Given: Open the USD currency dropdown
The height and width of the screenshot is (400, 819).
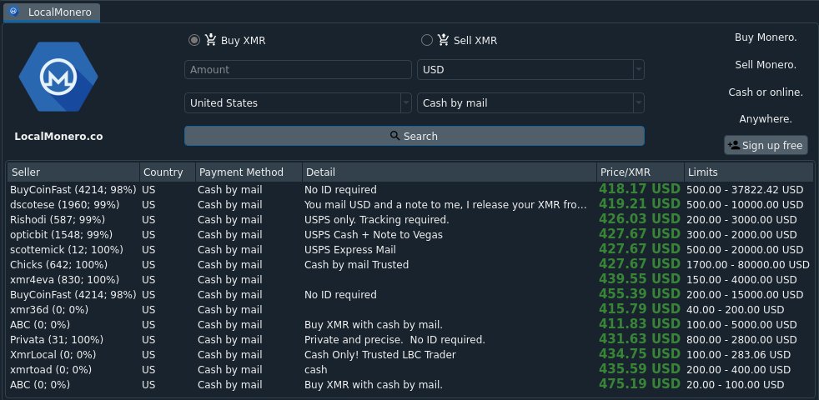Looking at the screenshot, I should (530, 69).
